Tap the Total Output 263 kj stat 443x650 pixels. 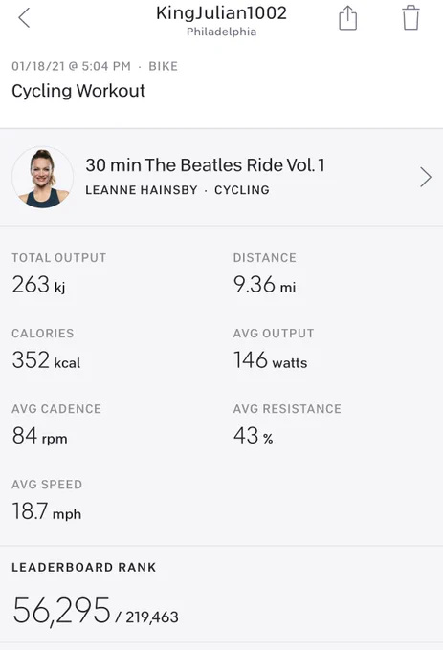click(59, 273)
